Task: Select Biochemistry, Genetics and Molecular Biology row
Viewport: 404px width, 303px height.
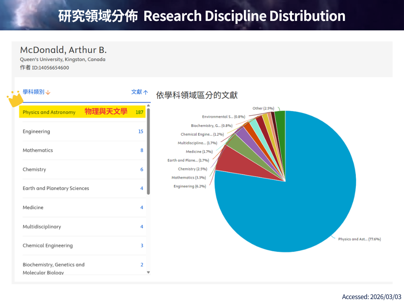Action: tap(54, 268)
